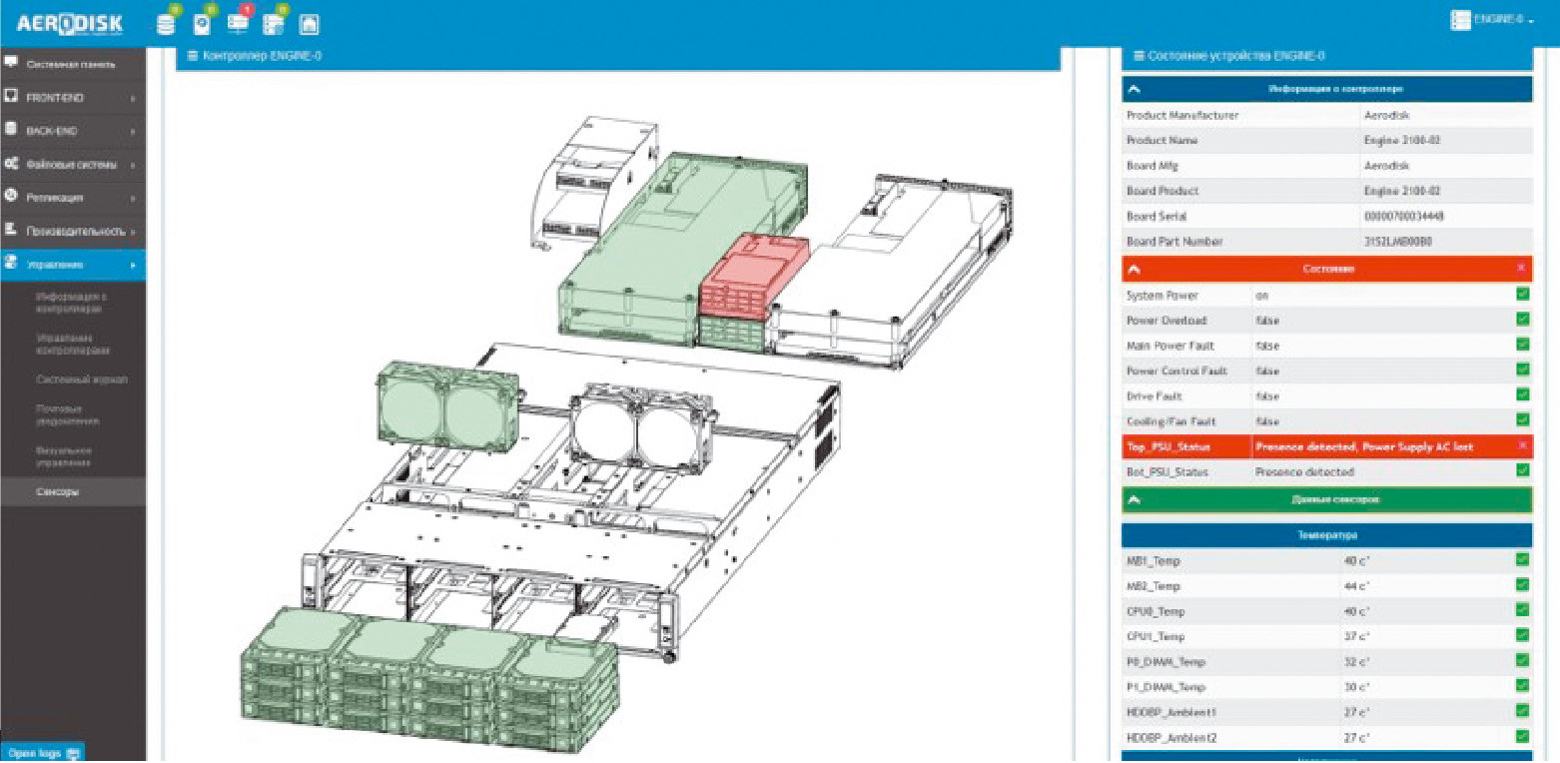
Task: Click the Open logs monitor icon
Action: tap(72, 754)
